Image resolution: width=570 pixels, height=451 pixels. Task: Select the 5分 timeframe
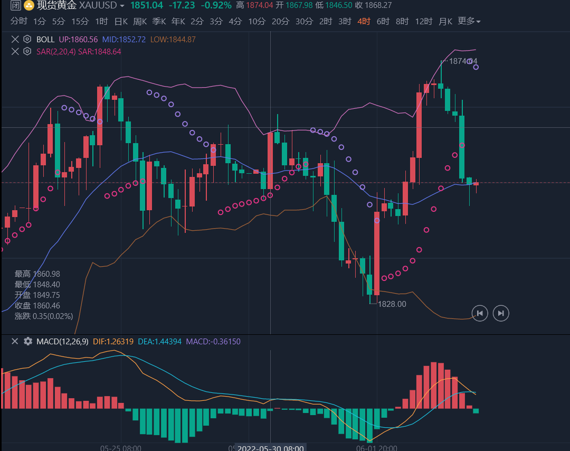pyautogui.click(x=58, y=22)
